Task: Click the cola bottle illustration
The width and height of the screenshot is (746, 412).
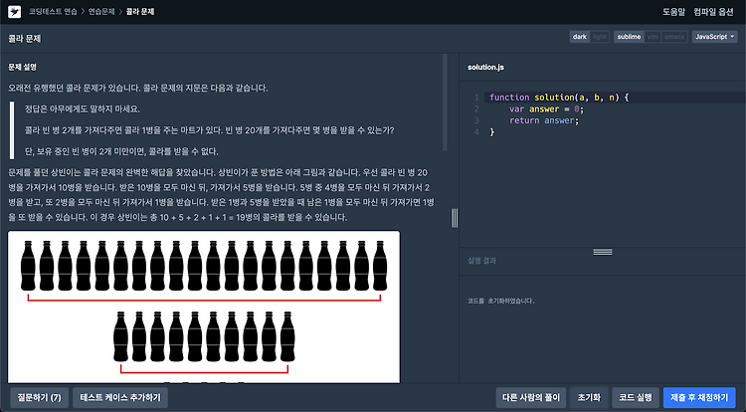Action: (x=204, y=307)
